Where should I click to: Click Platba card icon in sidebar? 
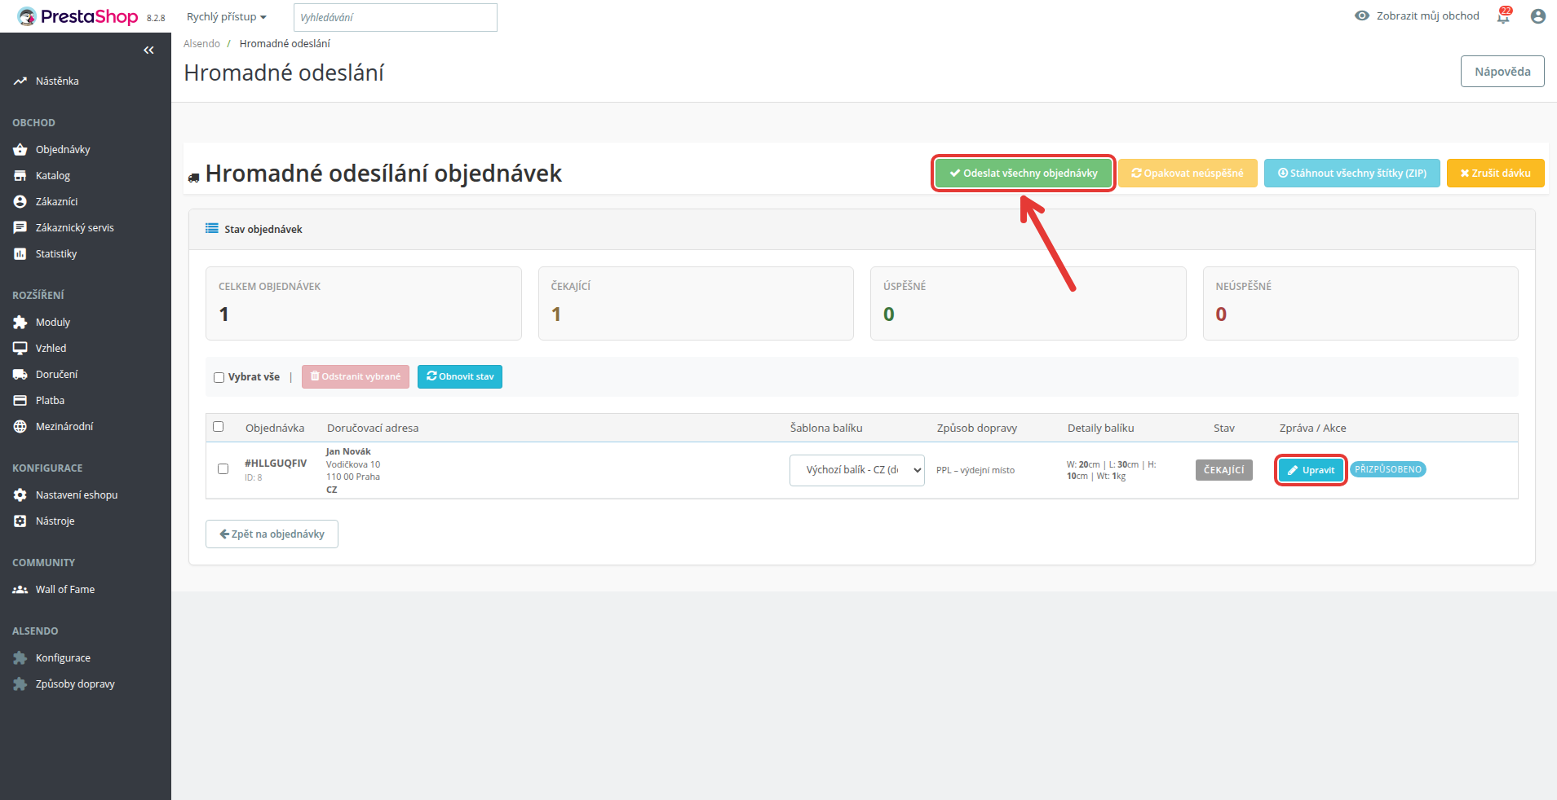pyautogui.click(x=20, y=401)
